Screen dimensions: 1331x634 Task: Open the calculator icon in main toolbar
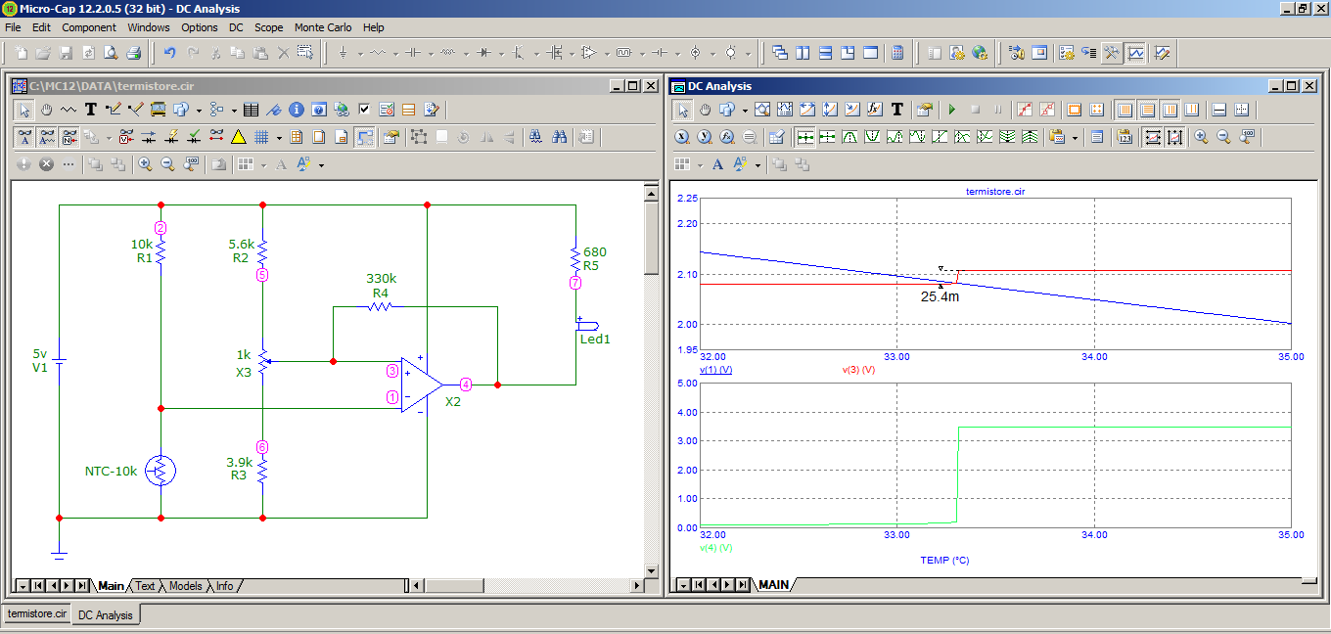(x=897, y=53)
